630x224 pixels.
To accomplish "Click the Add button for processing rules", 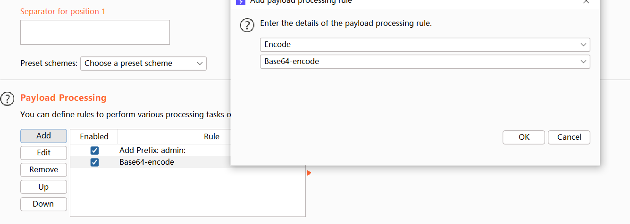I will pyautogui.click(x=43, y=136).
